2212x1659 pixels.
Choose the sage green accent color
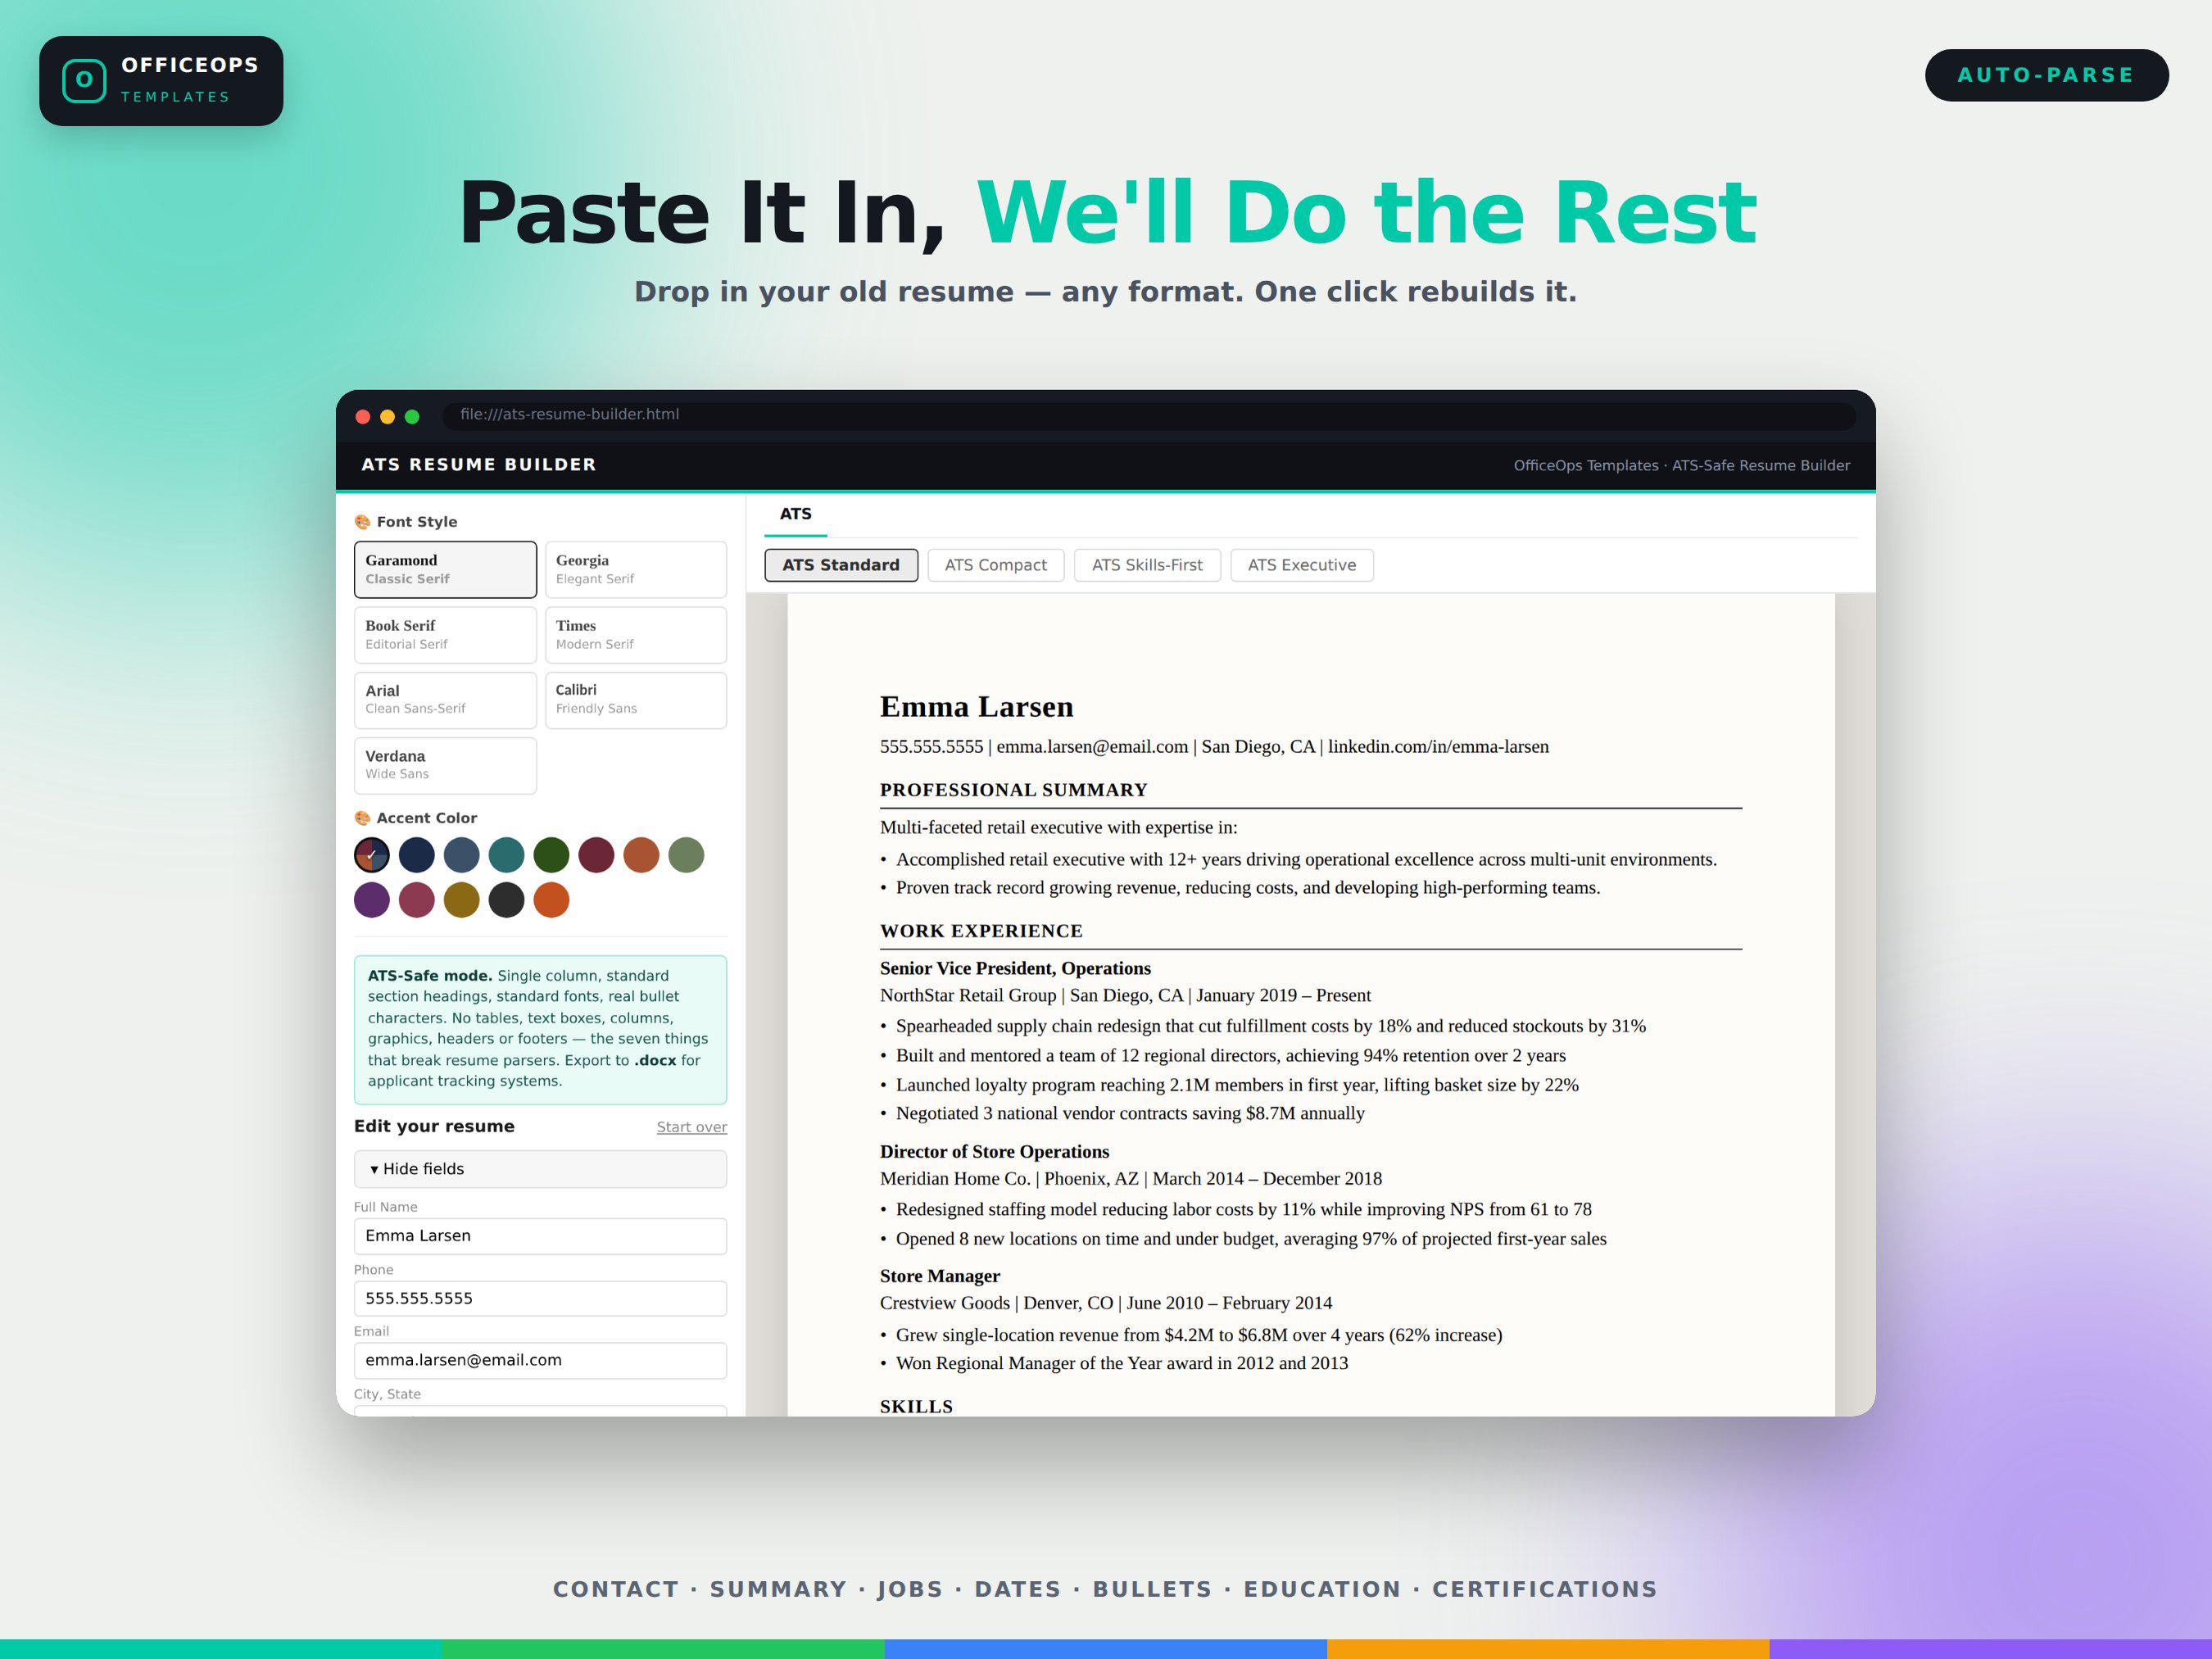(686, 855)
